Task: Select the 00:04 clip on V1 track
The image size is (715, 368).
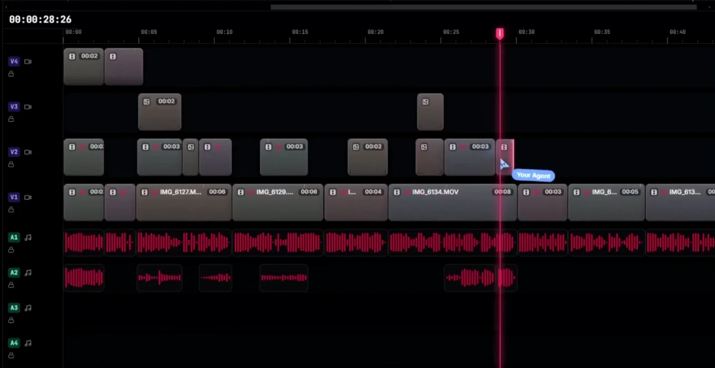Action: [x=356, y=203]
